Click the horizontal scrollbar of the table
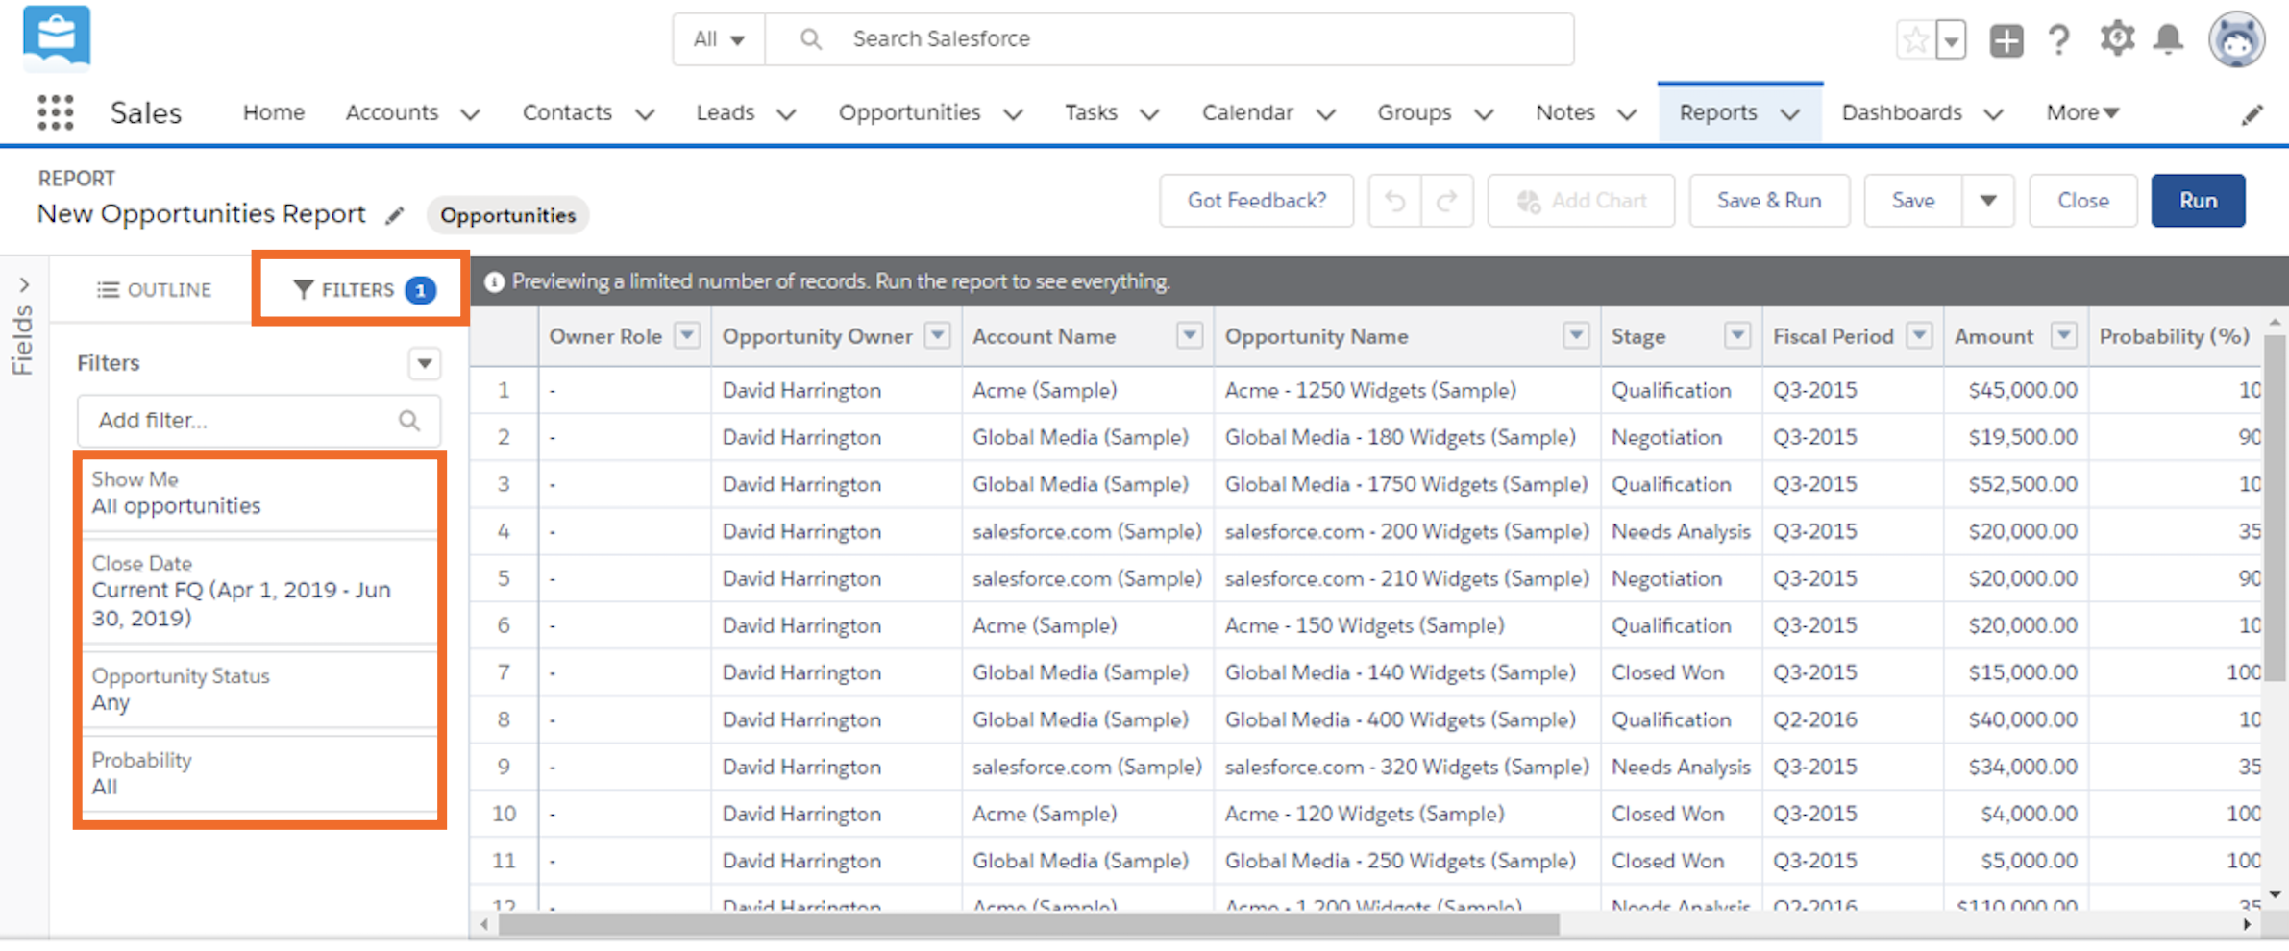2289x951 pixels. pyautogui.click(x=1028, y=924)
